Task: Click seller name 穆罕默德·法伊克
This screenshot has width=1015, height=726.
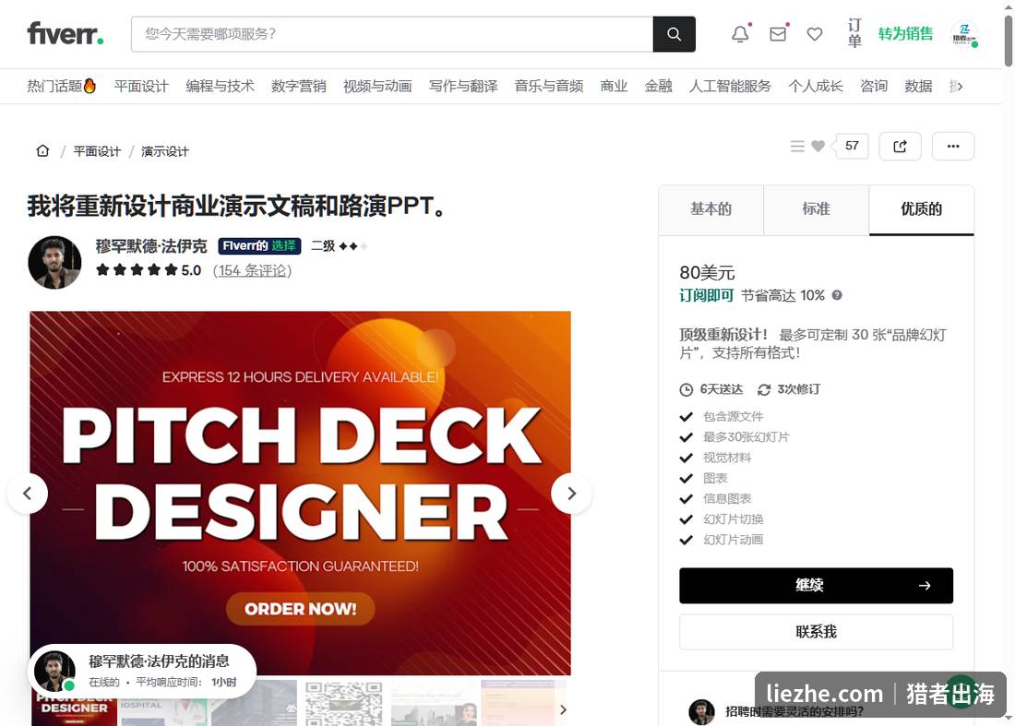Action: [x=151, y=246]
